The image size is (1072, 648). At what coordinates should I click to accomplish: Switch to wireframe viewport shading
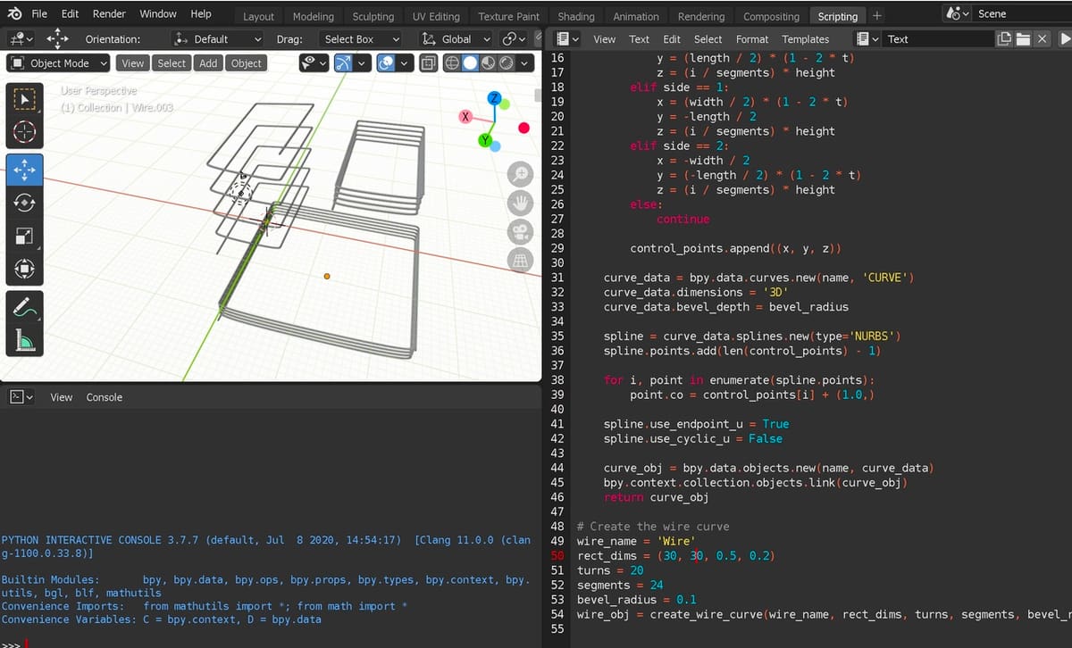[x=452, y=63]
